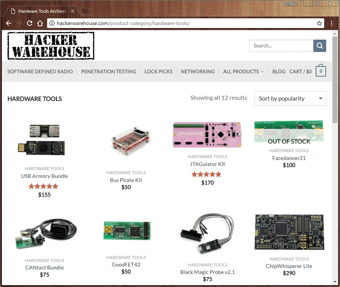
Task: Expand the All Products dropdown
Action: point(243,71)
